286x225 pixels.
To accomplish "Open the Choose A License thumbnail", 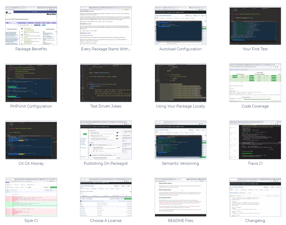I will click(x=106, y=197).
